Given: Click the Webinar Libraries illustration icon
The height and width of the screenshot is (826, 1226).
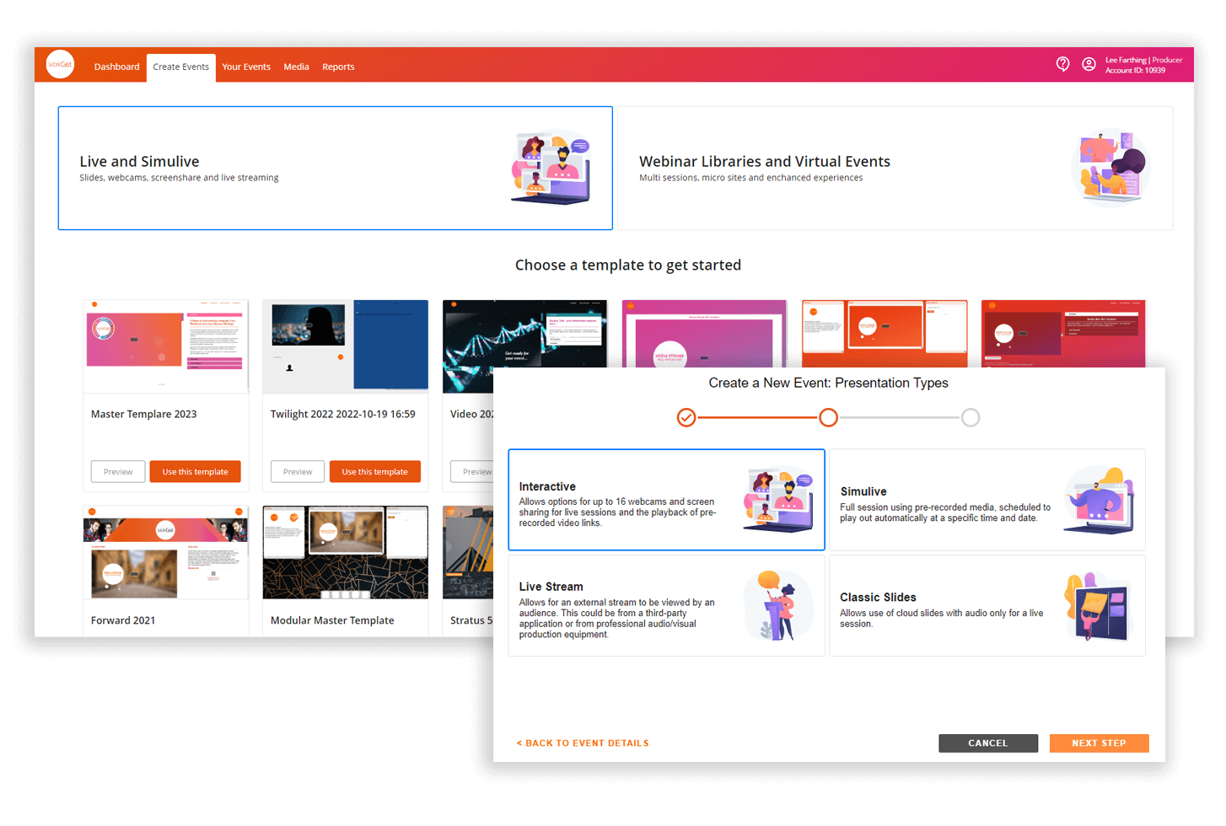Looking at the screenshot, I should [x=1111, y=168].
